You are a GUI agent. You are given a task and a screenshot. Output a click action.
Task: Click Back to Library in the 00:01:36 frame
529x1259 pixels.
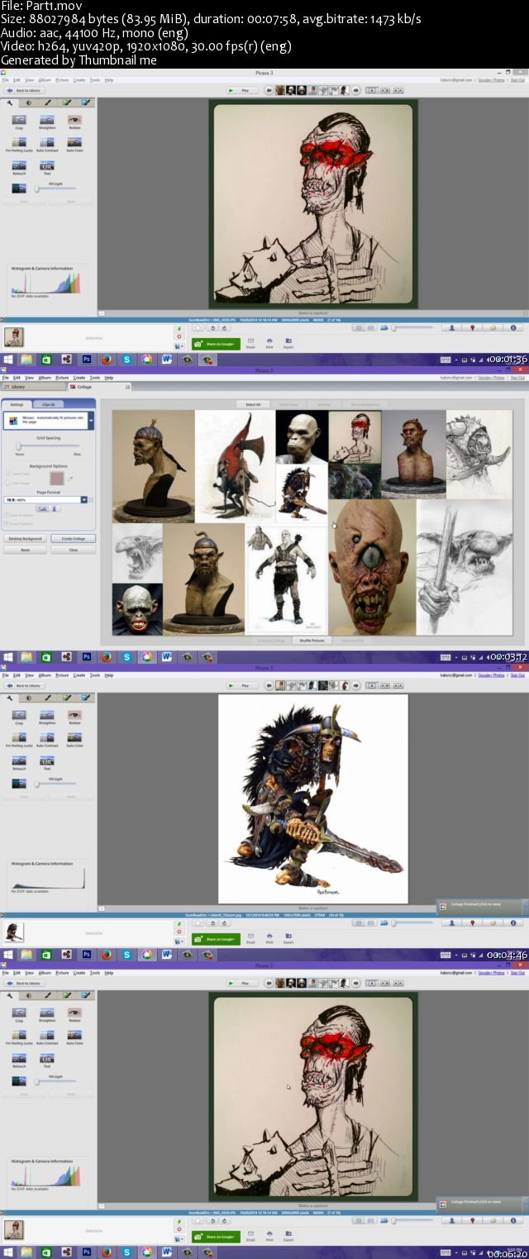(23, 90)
